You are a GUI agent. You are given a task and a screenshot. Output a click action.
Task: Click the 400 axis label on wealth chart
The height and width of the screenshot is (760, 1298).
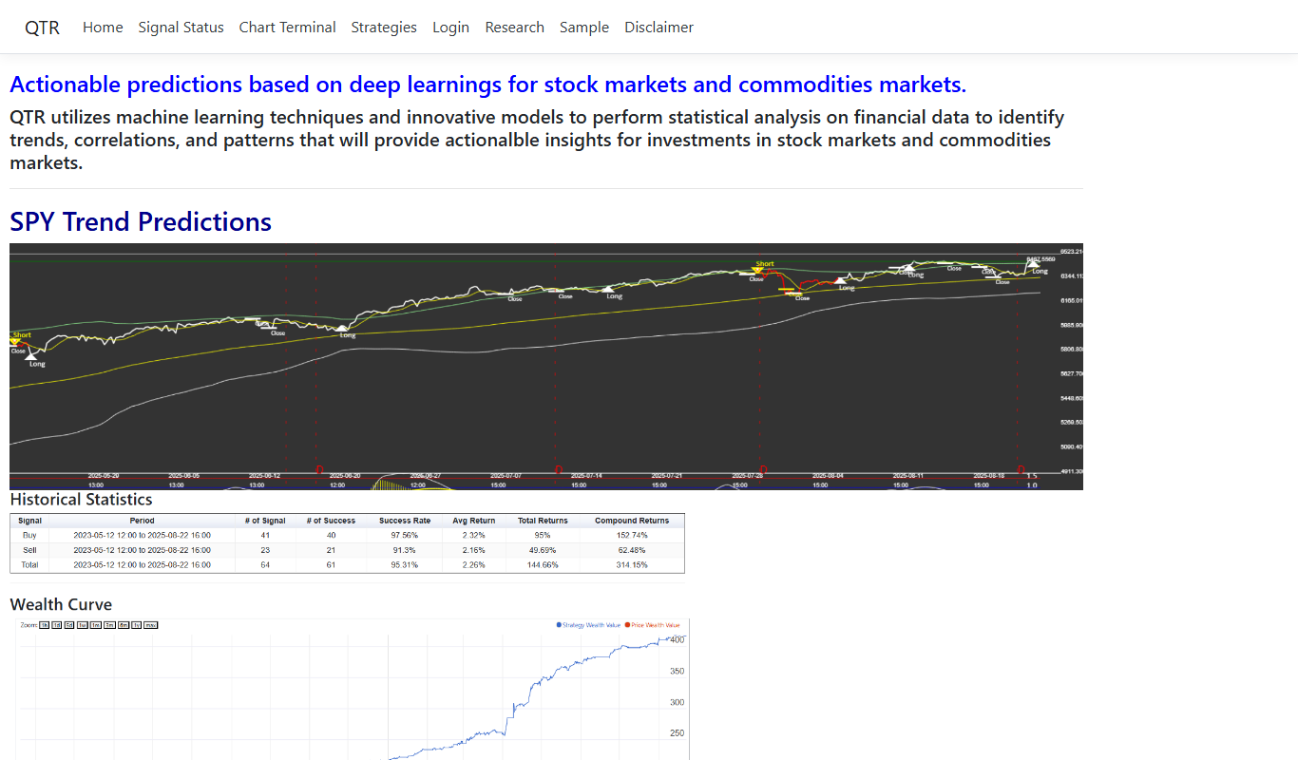coord(677,640)
